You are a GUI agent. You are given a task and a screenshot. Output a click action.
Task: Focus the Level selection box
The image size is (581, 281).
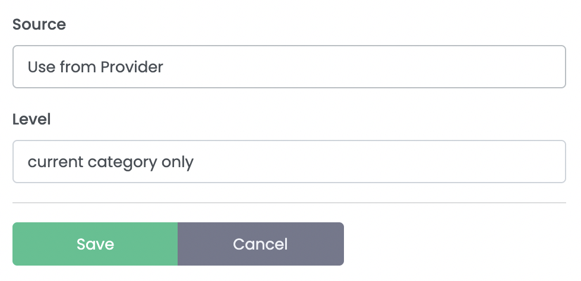click(x=289, y=161)
